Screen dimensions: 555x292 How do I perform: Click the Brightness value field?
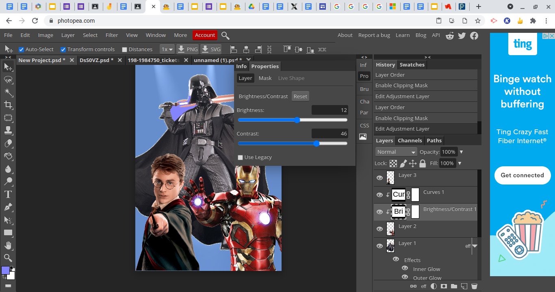point(330,110)
